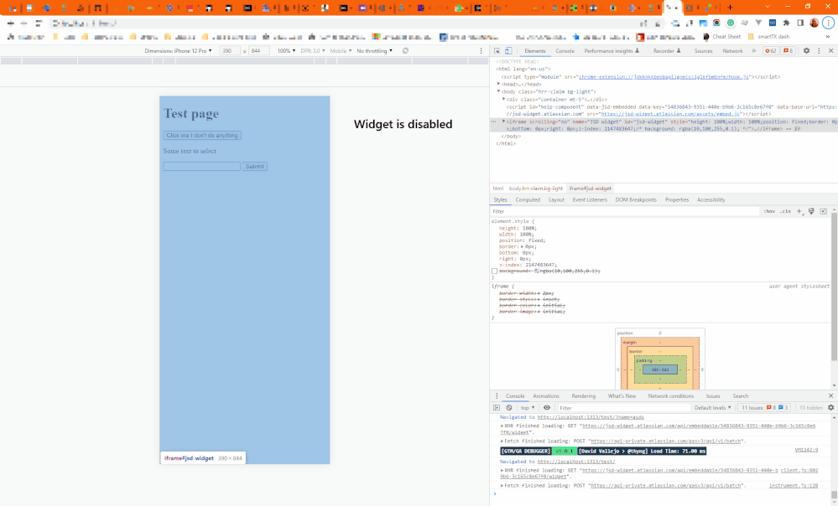838x506 pixels.
Task: Toggle rendering emulations paintbrush icon in Styles
Action: (811, 211)
